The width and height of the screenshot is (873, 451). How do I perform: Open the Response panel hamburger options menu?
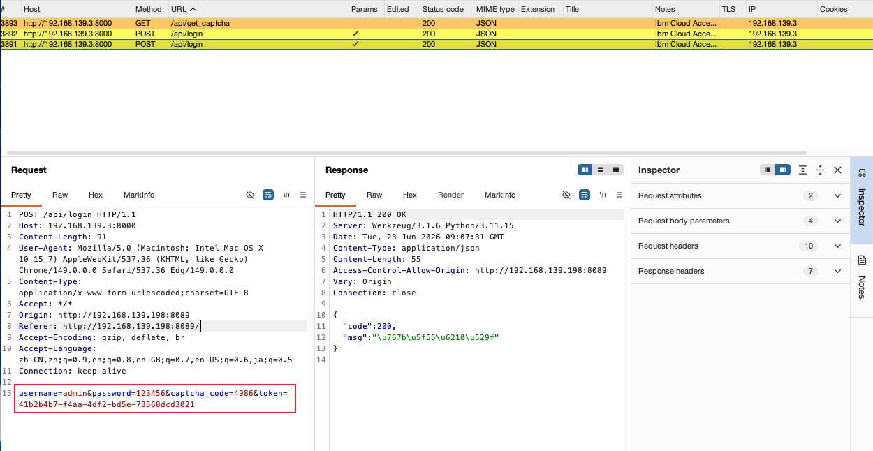point(618,195)
